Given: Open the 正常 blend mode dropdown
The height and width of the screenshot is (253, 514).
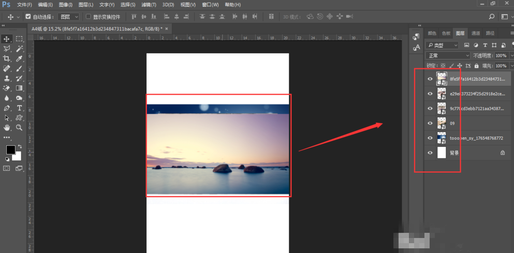Looking at the screenshot, I should point(448,55).
